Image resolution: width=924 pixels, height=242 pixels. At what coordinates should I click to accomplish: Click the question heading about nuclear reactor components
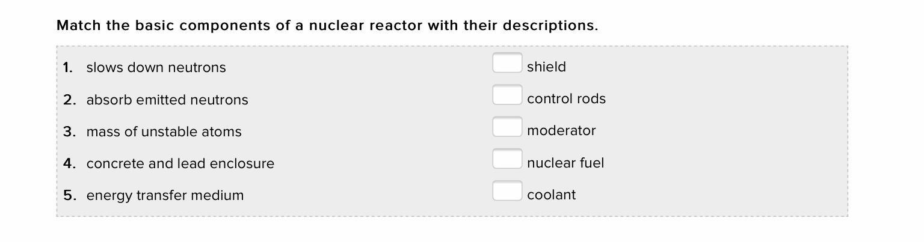click(x=327, y=26)
